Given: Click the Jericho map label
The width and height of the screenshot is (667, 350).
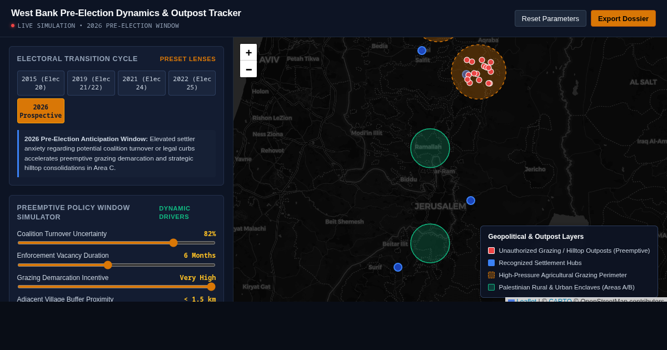Looking at the screenshot, I should click(535, 169).
